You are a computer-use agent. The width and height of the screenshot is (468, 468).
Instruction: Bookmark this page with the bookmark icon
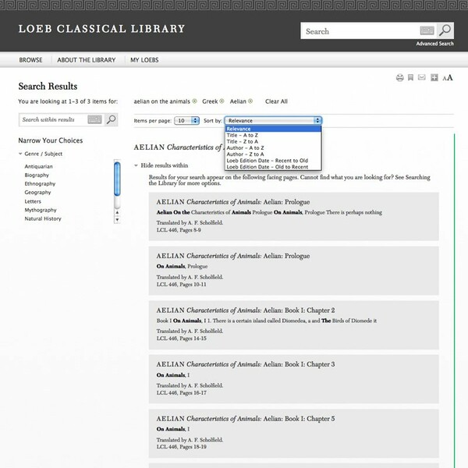tap(411, 77)
